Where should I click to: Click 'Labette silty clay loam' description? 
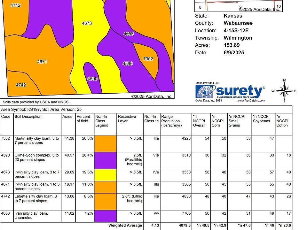[x=35, y=198]
